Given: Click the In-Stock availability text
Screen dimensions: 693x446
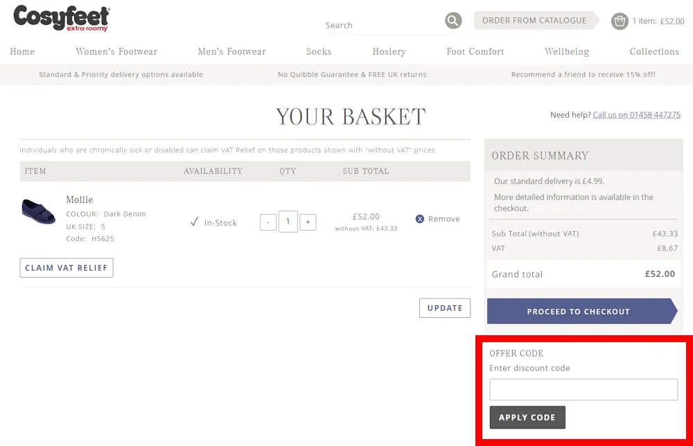Looking at the screenshot, I should (220, 222).
